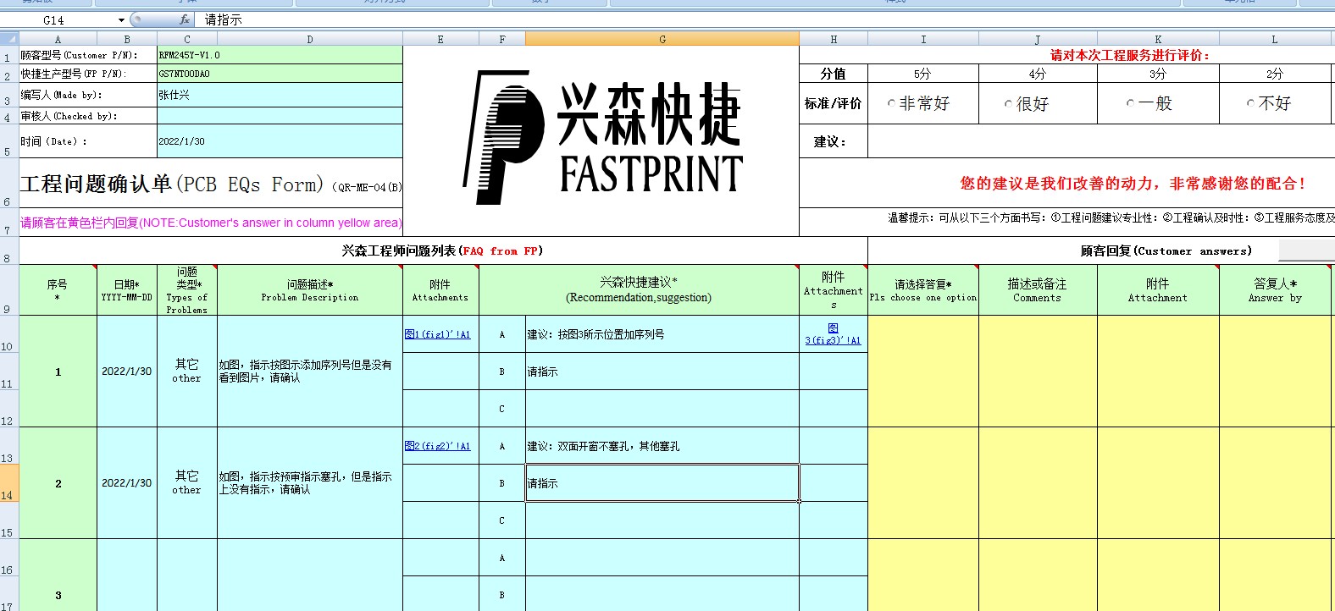1335x611 pixels.
Task: Select column D header
Action: [310, 39]
